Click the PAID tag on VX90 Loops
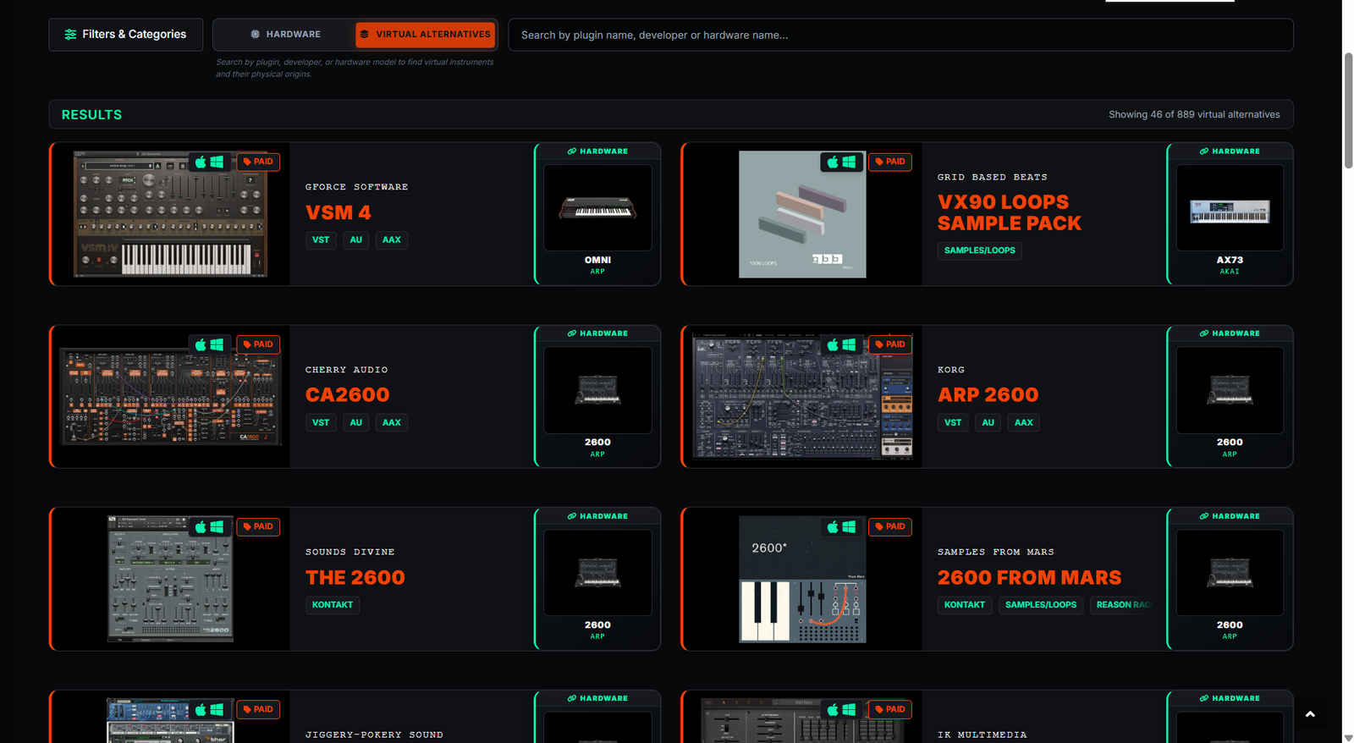 (x=890, y=162)
